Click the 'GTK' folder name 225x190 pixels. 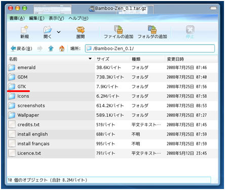(x=22, y=86)
